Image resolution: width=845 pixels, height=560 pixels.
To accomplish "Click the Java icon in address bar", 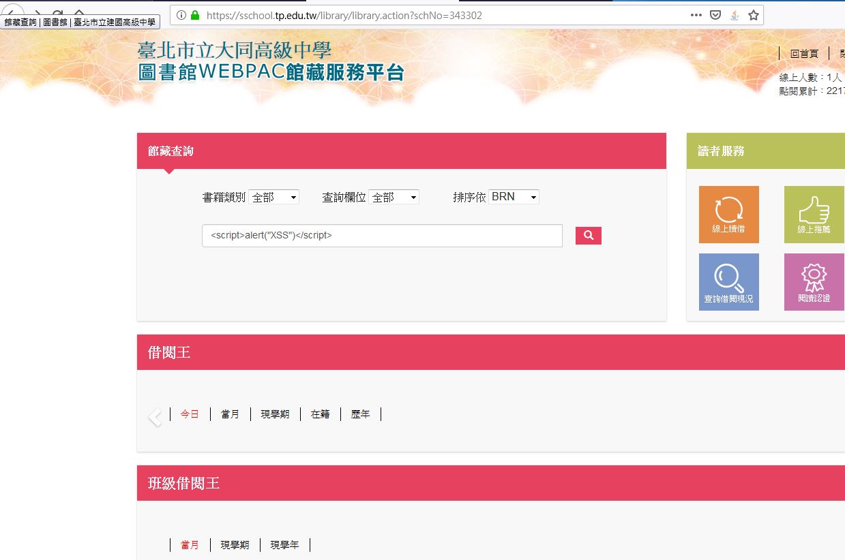I will pos(735,15).
